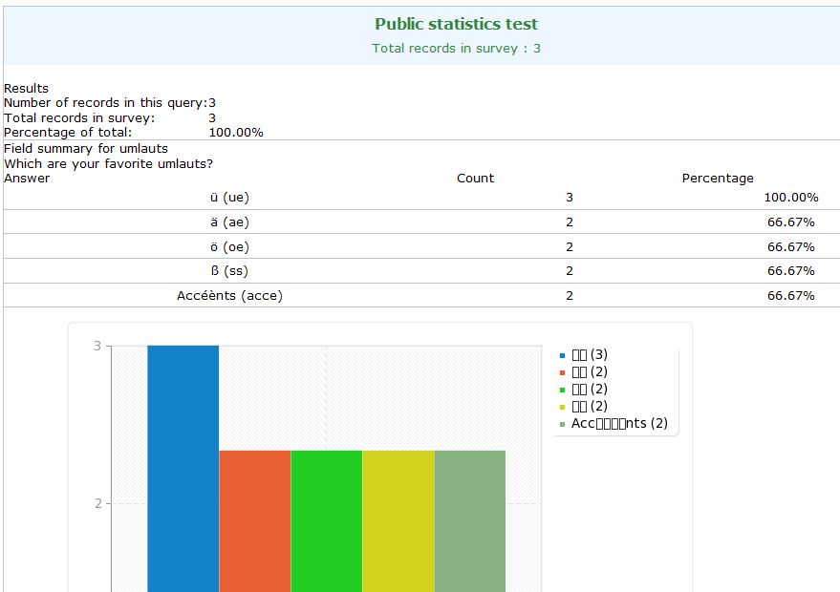840x592 pixels.
Task: Click the 100.00% percentage in ü row
Action: point(791,198)
